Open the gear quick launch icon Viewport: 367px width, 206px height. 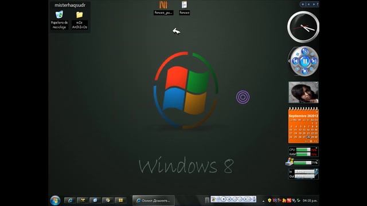point(108,200)
